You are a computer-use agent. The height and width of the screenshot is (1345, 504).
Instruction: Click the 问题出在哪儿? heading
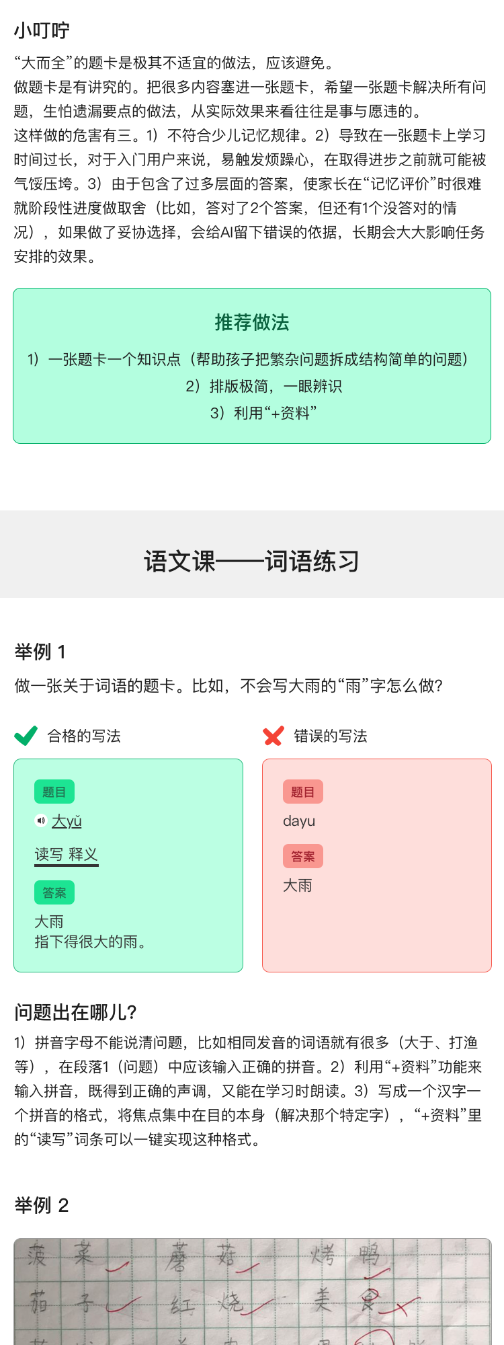point(76,1012)
